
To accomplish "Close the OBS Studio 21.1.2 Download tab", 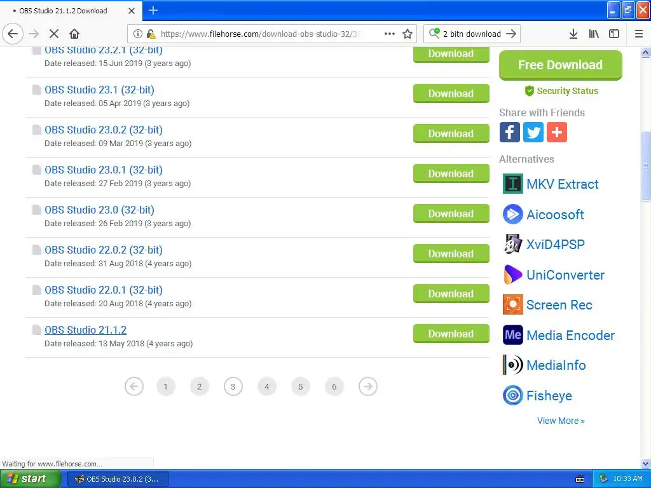I will pyautogui.click(x=132, y=11).
